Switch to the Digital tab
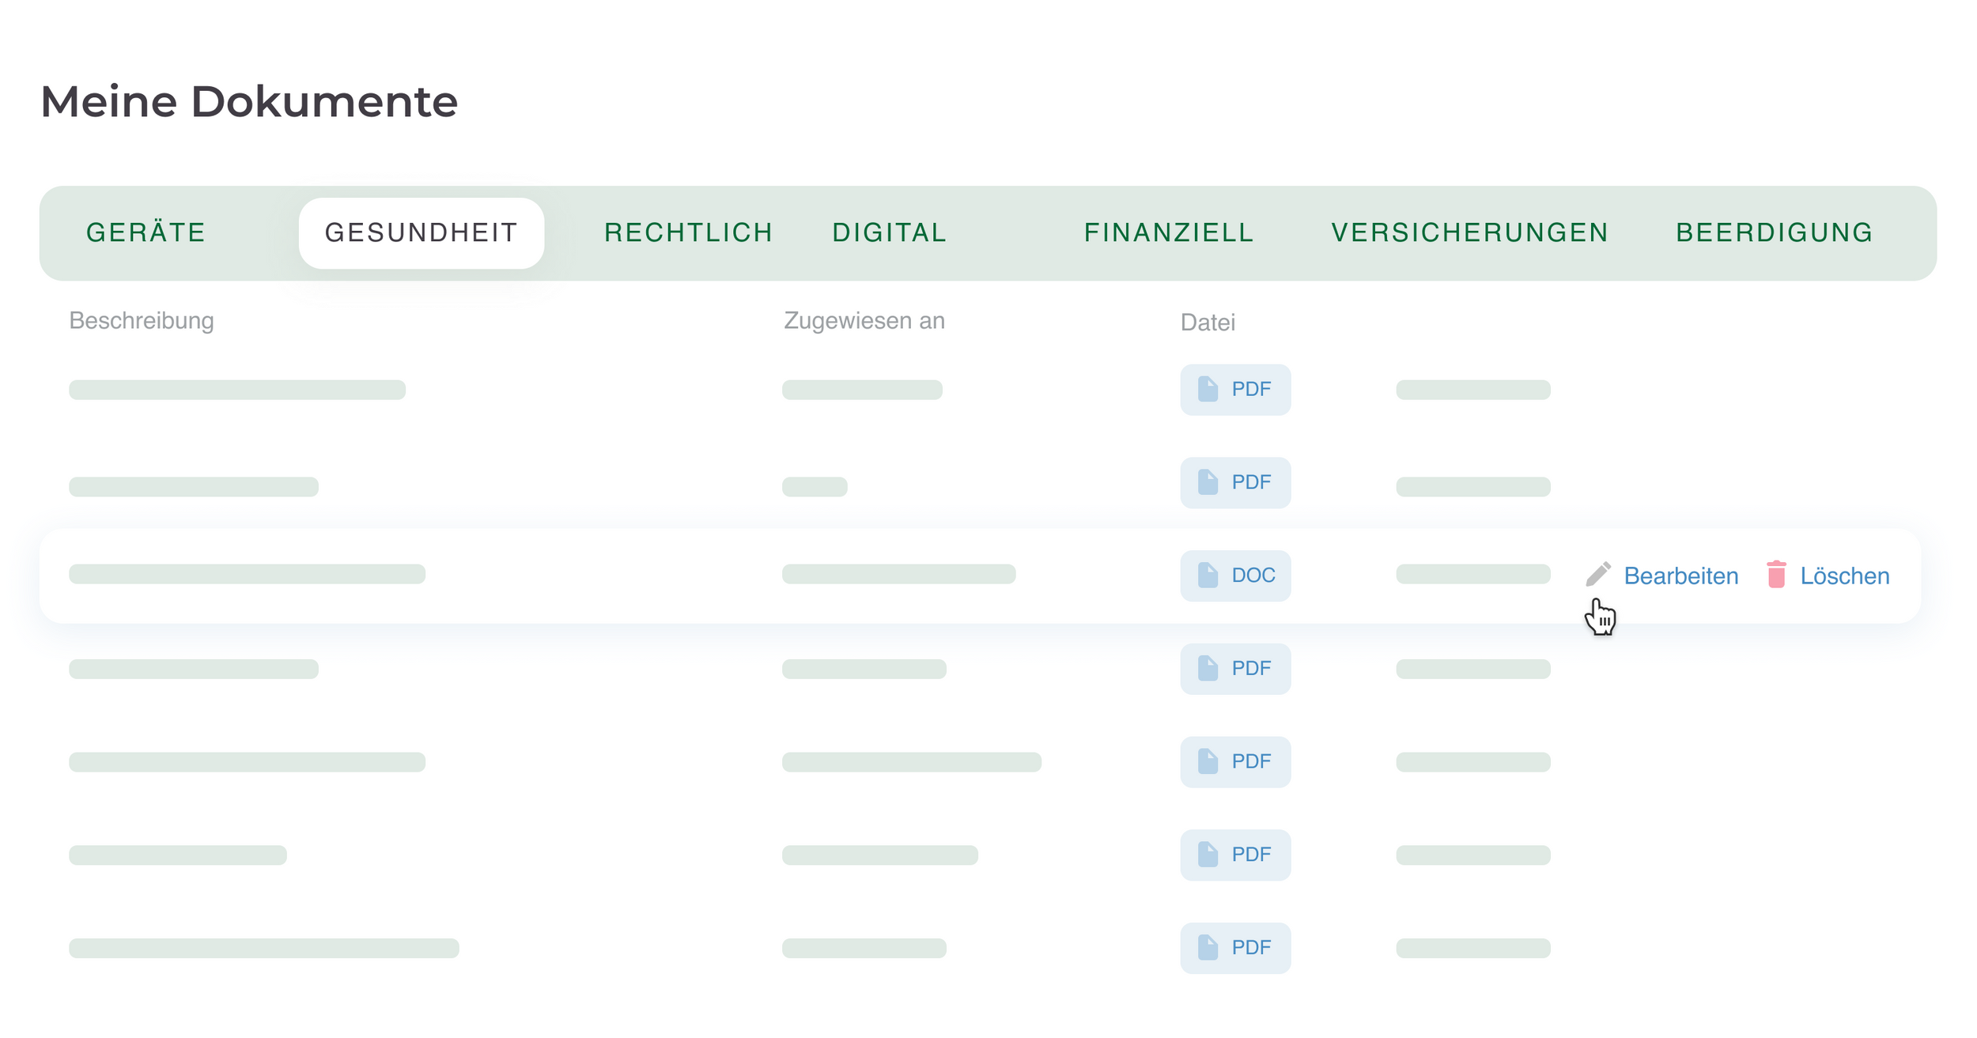The height and width of the screenshot is (1038, 1977). (x=890, y=233)
